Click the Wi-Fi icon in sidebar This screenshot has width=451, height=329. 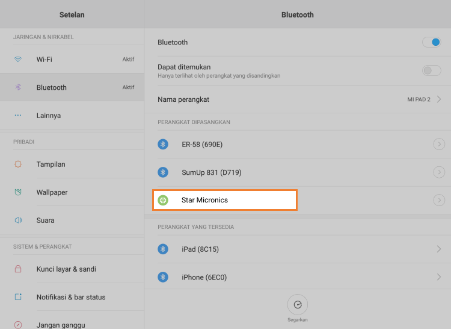[18, 60]
